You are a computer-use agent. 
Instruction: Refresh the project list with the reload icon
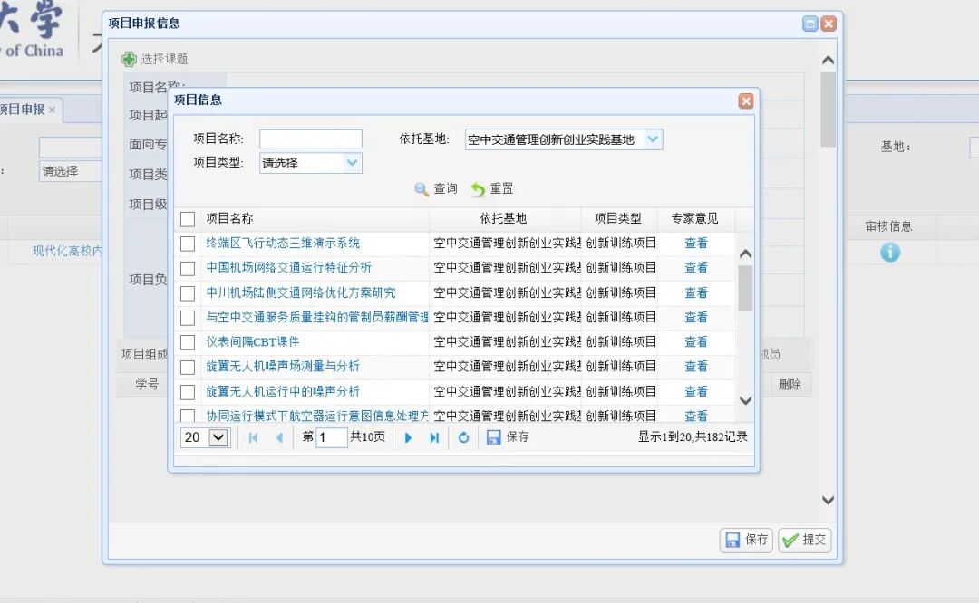click(462, 437)
